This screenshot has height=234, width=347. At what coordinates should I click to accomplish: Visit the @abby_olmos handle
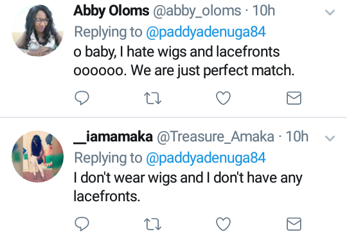197,11
